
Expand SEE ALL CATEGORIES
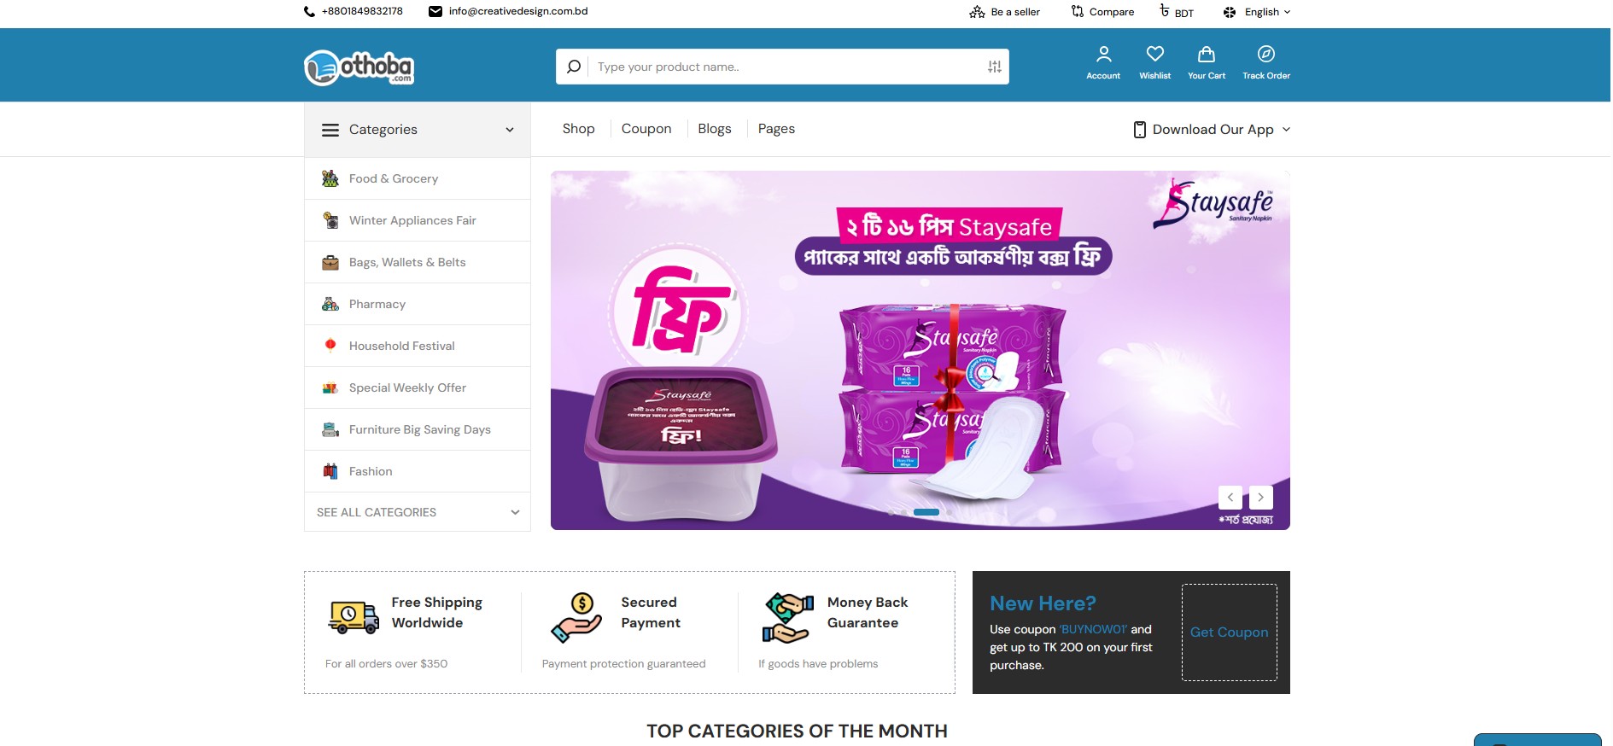click(x=418, y=512)
